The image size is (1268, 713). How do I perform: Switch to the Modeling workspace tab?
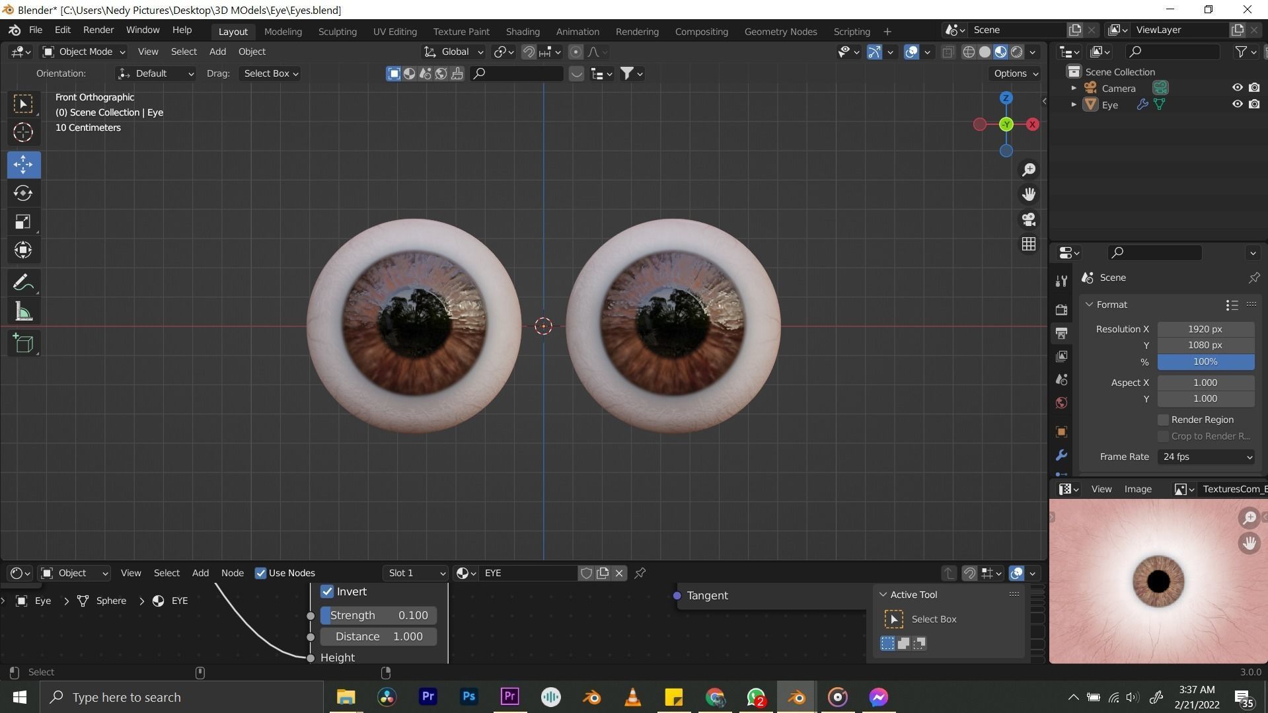pos(283,31)
